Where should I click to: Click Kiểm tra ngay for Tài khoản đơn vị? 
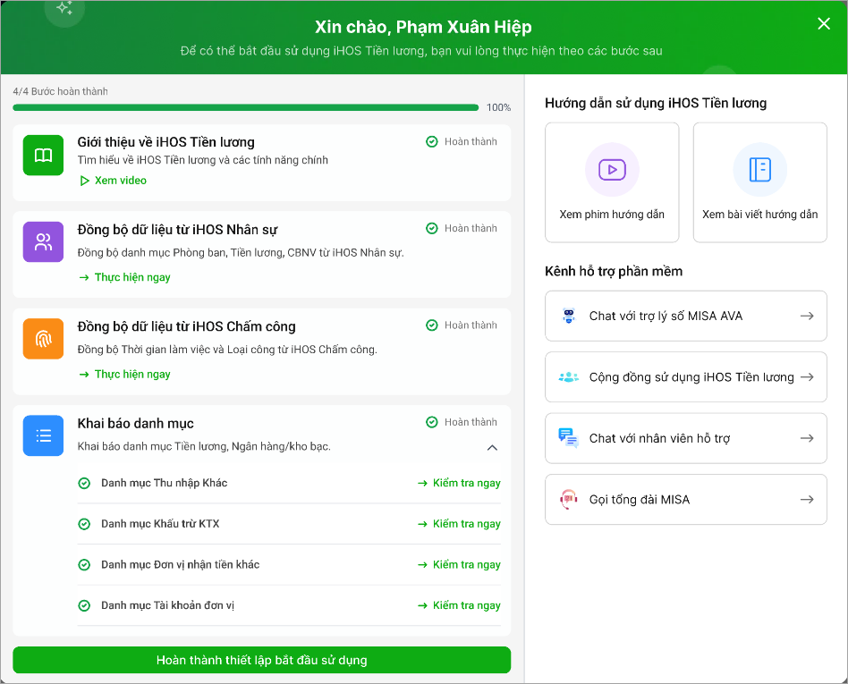coord(459,605)
